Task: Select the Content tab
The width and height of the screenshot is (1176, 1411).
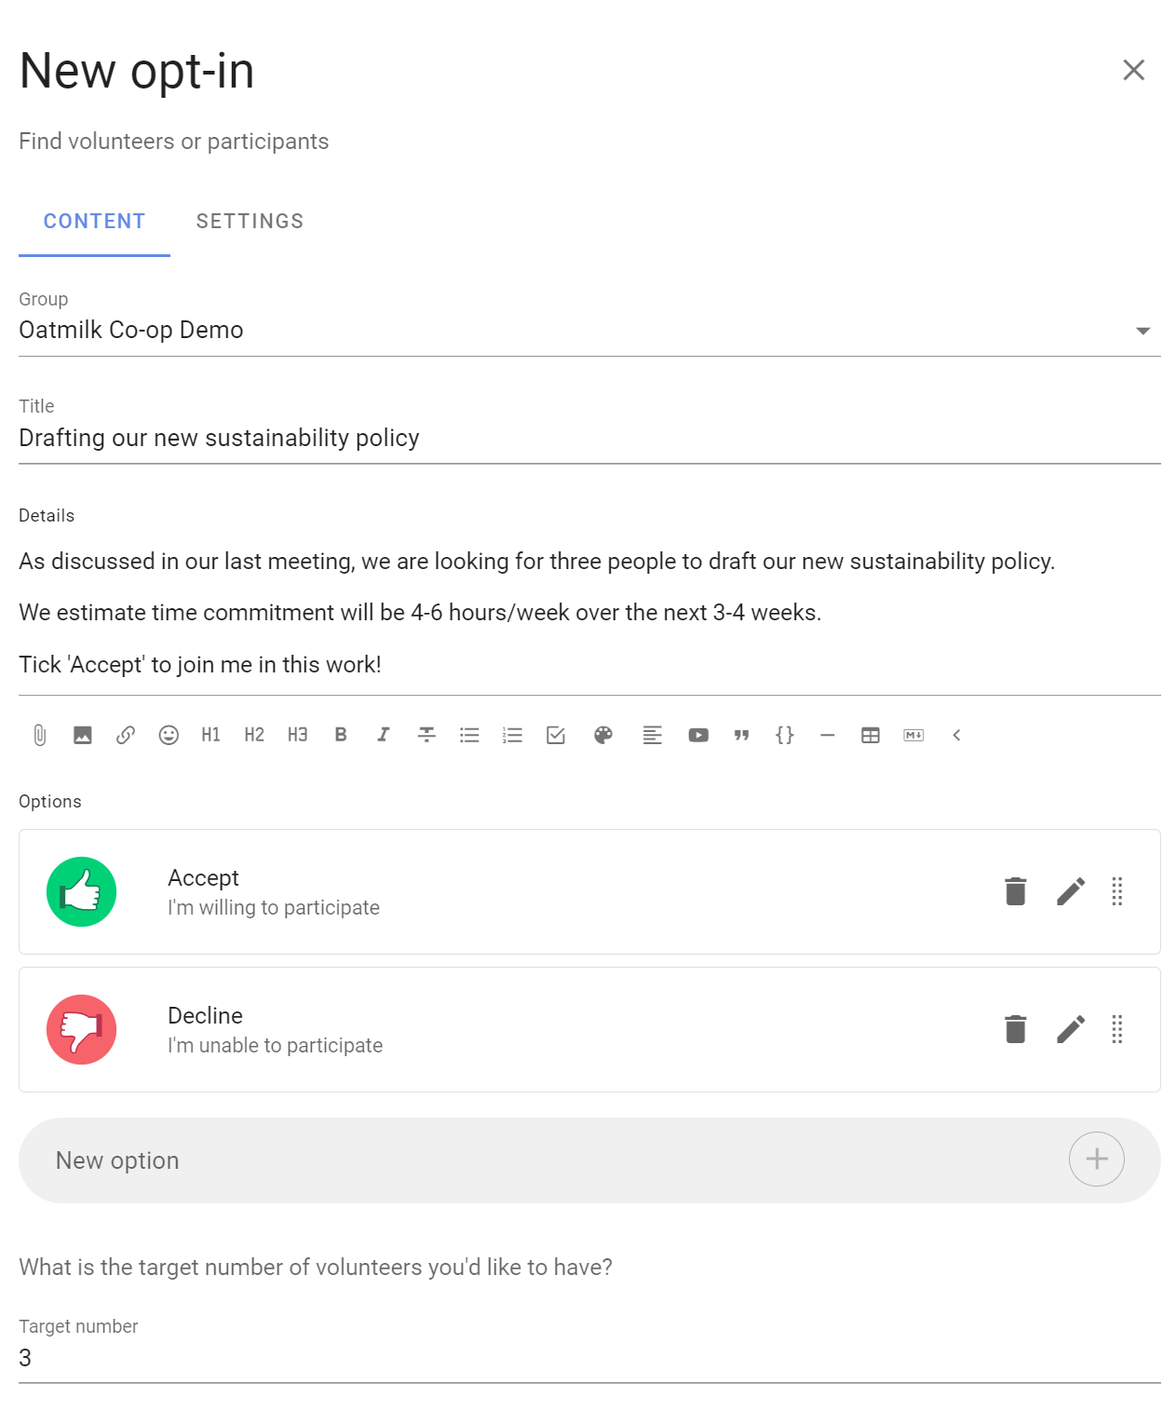Action: click(94, 221)
